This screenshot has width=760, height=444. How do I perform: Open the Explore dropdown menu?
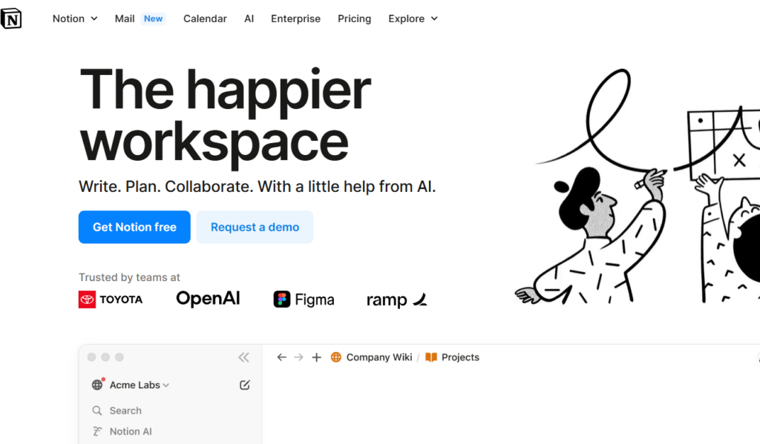(x=413, y=19)
